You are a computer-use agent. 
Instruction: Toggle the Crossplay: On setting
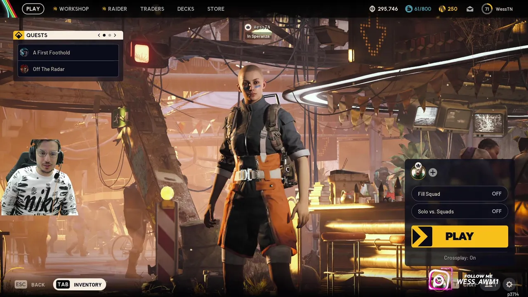click(460, 258)
